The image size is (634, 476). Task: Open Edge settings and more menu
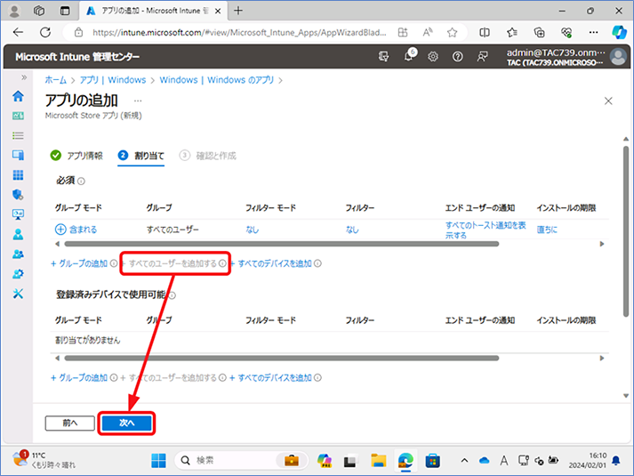click(x=594, y=32)
